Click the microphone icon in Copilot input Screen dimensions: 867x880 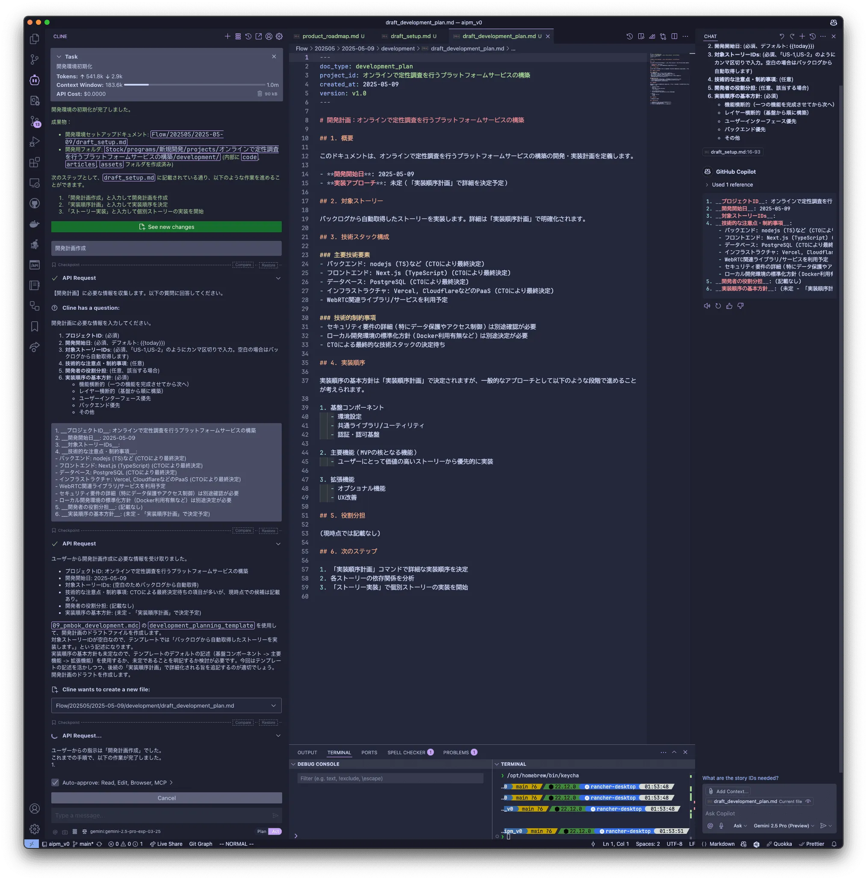tap(721, 826)
